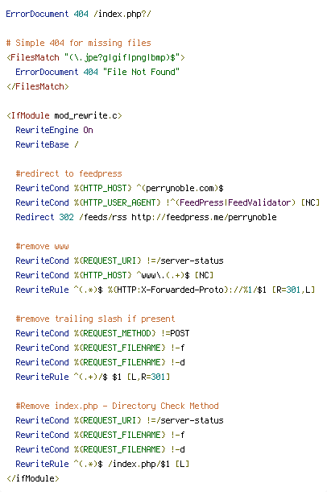Click the '#remove www' comment
Screen dimensions: 327x492
click(x=42, y=246)
